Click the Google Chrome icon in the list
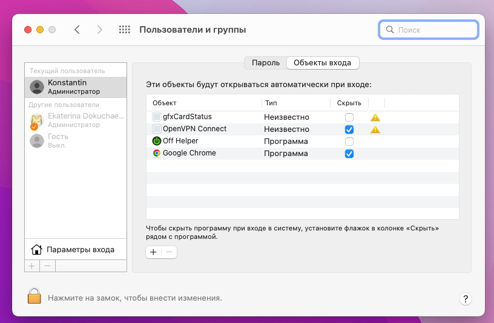This screenshot has height=323, width=494. point(157,154)
